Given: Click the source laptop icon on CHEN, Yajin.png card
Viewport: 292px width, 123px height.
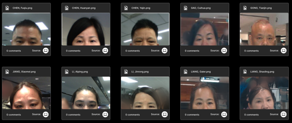Looking at the screenshot, I should click(x=164, y=51).
